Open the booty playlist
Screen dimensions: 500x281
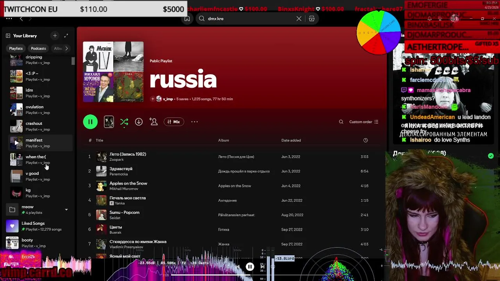tap(39, 243)
